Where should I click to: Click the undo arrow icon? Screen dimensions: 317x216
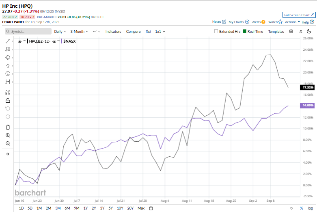(8, 108)
